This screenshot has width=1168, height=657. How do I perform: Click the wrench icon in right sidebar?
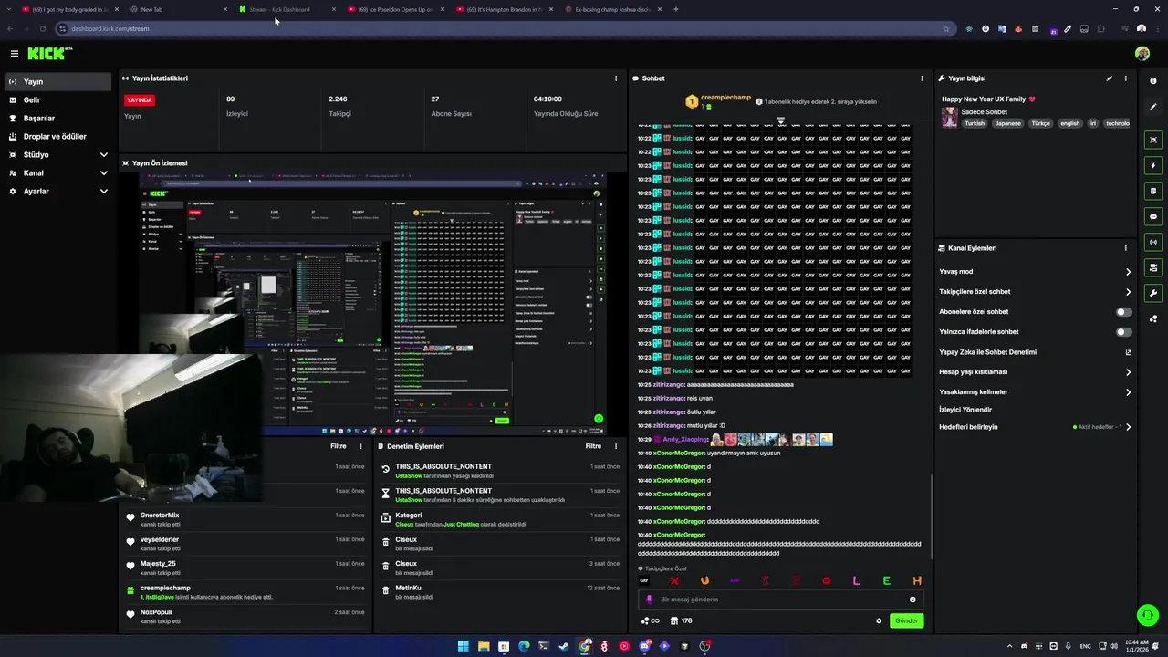(1153, 293)
